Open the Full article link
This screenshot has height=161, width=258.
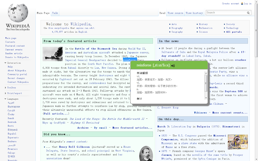[56, 114]
